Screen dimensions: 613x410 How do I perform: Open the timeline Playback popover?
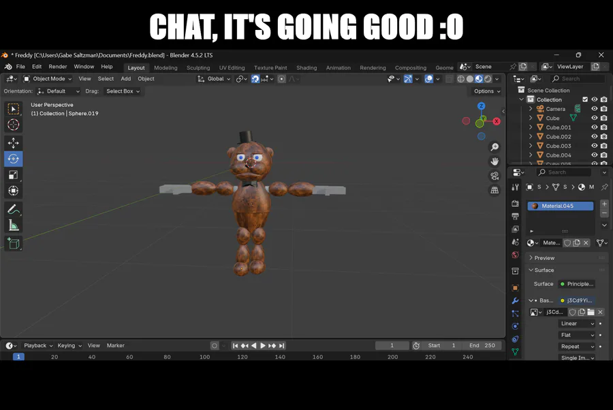(38, 345)
